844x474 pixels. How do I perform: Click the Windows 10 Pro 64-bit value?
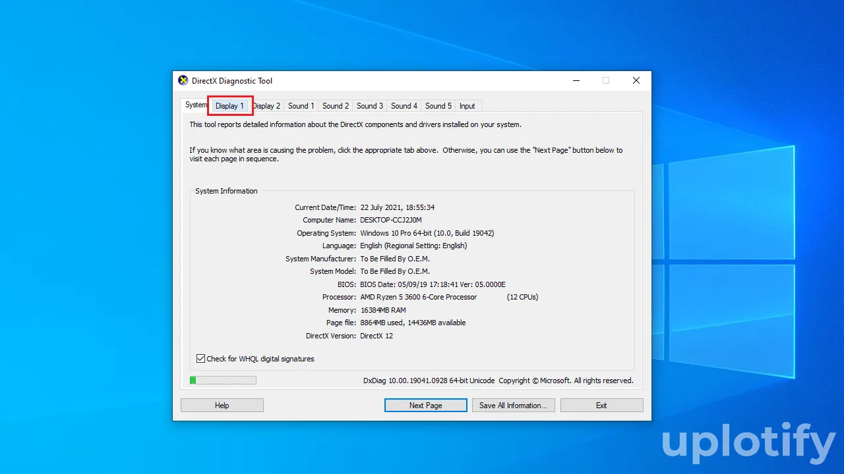(x=427, y=233)
